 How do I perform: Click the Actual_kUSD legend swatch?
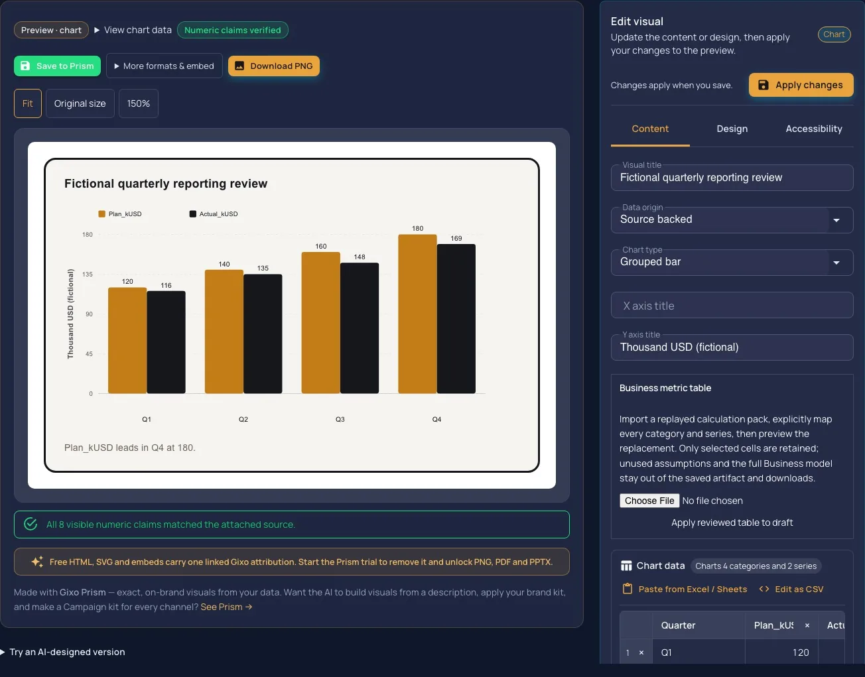(x=193, y=214)
